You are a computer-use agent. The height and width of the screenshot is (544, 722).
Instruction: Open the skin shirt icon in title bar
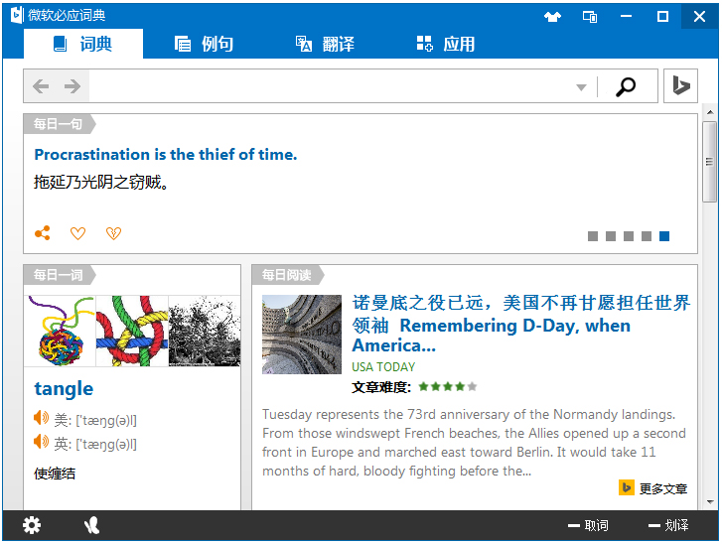pos(553,16)
